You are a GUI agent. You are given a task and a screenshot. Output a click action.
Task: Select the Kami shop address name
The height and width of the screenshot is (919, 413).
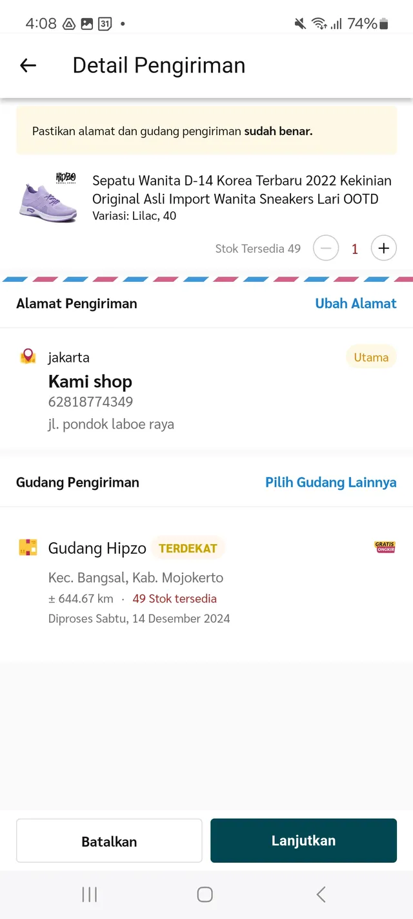90,381
